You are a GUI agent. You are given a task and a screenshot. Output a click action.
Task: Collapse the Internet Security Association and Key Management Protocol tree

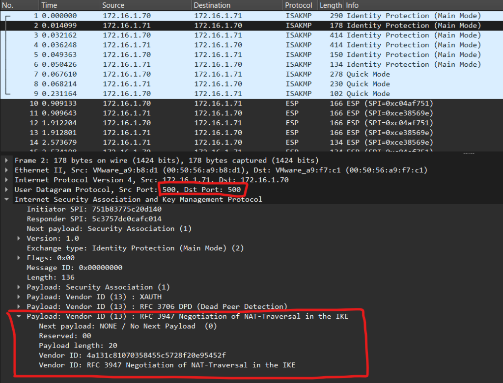coord(6,199)
